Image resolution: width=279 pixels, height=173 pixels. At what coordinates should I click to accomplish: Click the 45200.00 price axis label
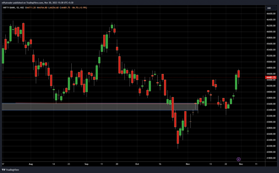pos(271,56)
